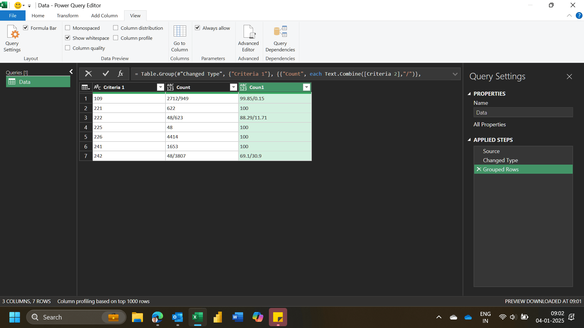Click the volume tray icon
This screenshot has width=584, height=328.
click(513, 317)
